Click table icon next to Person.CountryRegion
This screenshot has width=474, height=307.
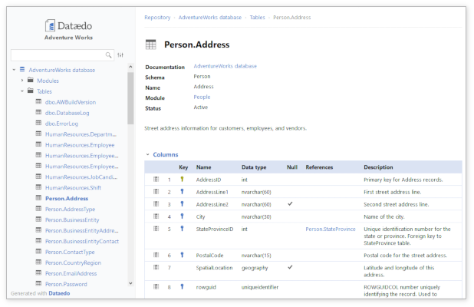pos(38,262)
